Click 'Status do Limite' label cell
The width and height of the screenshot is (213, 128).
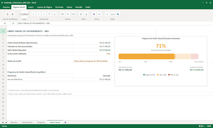[x=40, y=61]
